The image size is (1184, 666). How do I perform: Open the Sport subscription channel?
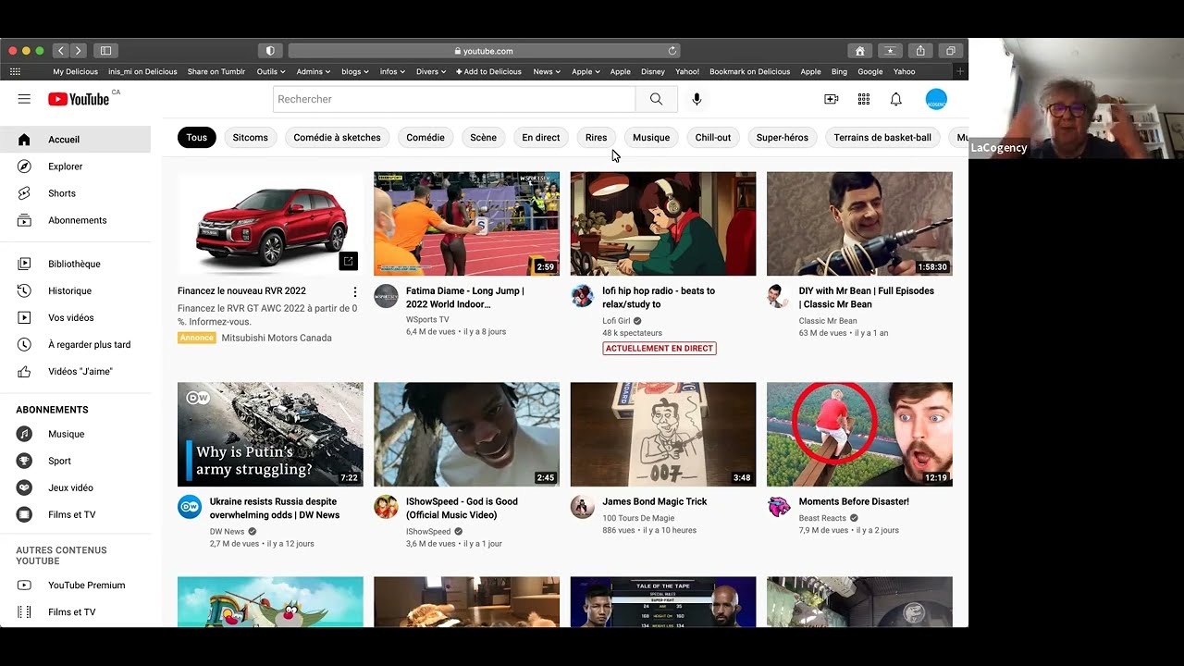point(75,461)
